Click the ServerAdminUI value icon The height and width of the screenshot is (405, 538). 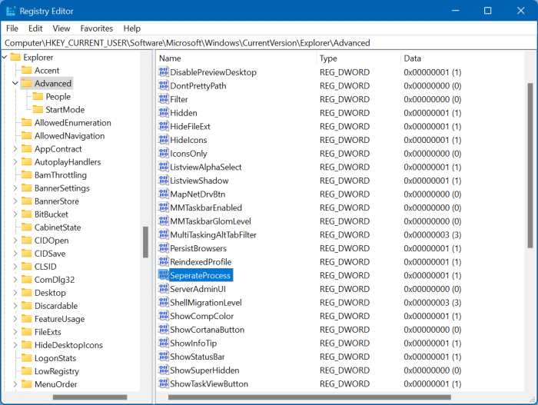[163, 289]
